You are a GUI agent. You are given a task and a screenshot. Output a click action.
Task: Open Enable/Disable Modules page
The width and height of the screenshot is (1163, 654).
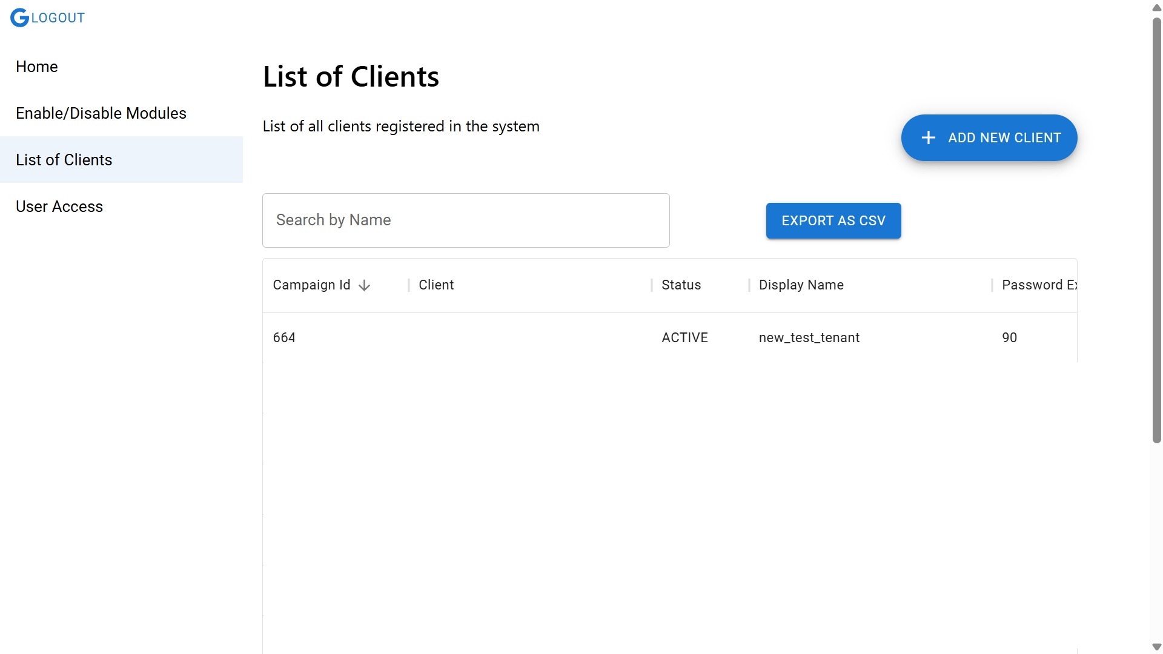click(101, 113)
